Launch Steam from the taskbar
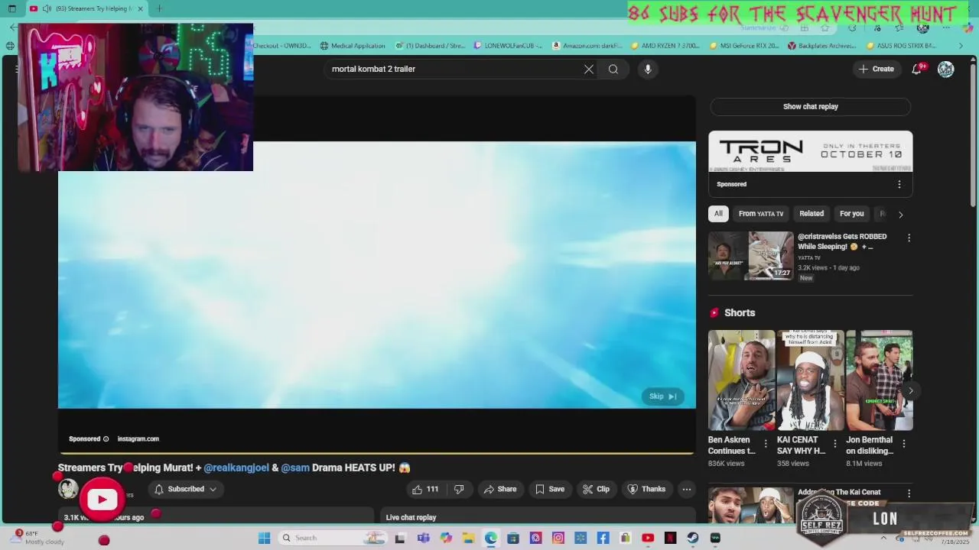The height and width of the screenshot is (550, 979). pyautogui.click(x=693, y=539)
